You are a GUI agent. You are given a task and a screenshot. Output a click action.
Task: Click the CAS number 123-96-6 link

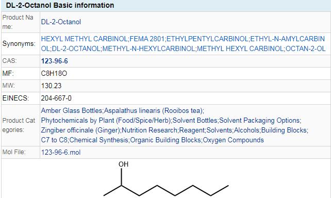[55, 61]
